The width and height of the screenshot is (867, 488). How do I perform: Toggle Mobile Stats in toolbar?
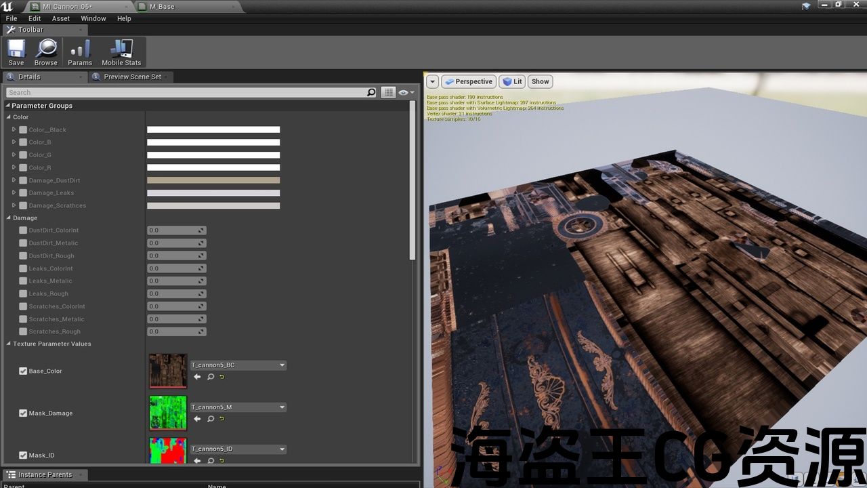(x=121, y=52)
